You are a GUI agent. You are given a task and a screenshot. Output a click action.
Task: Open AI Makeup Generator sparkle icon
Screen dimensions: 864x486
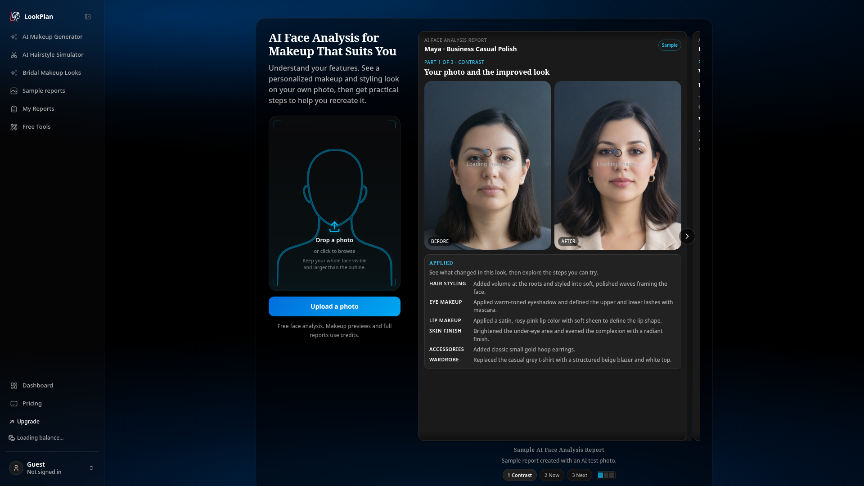tap(14, 37)
